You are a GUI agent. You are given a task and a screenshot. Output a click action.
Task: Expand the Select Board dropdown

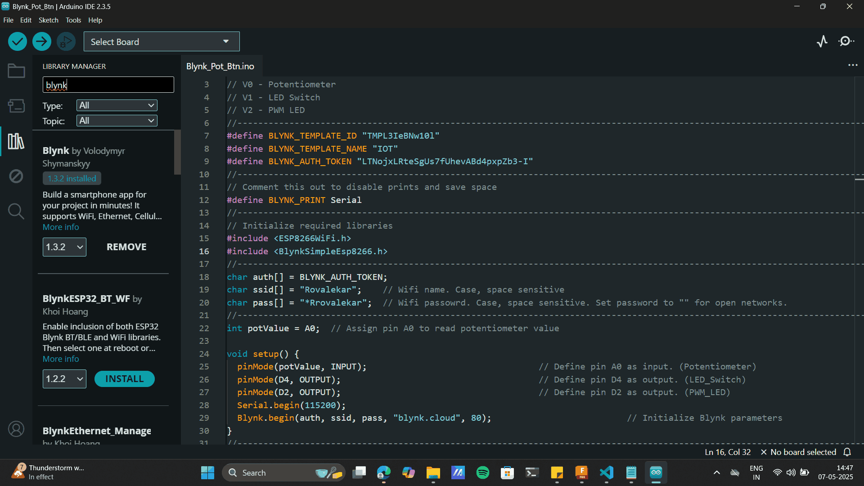point(162,41)
